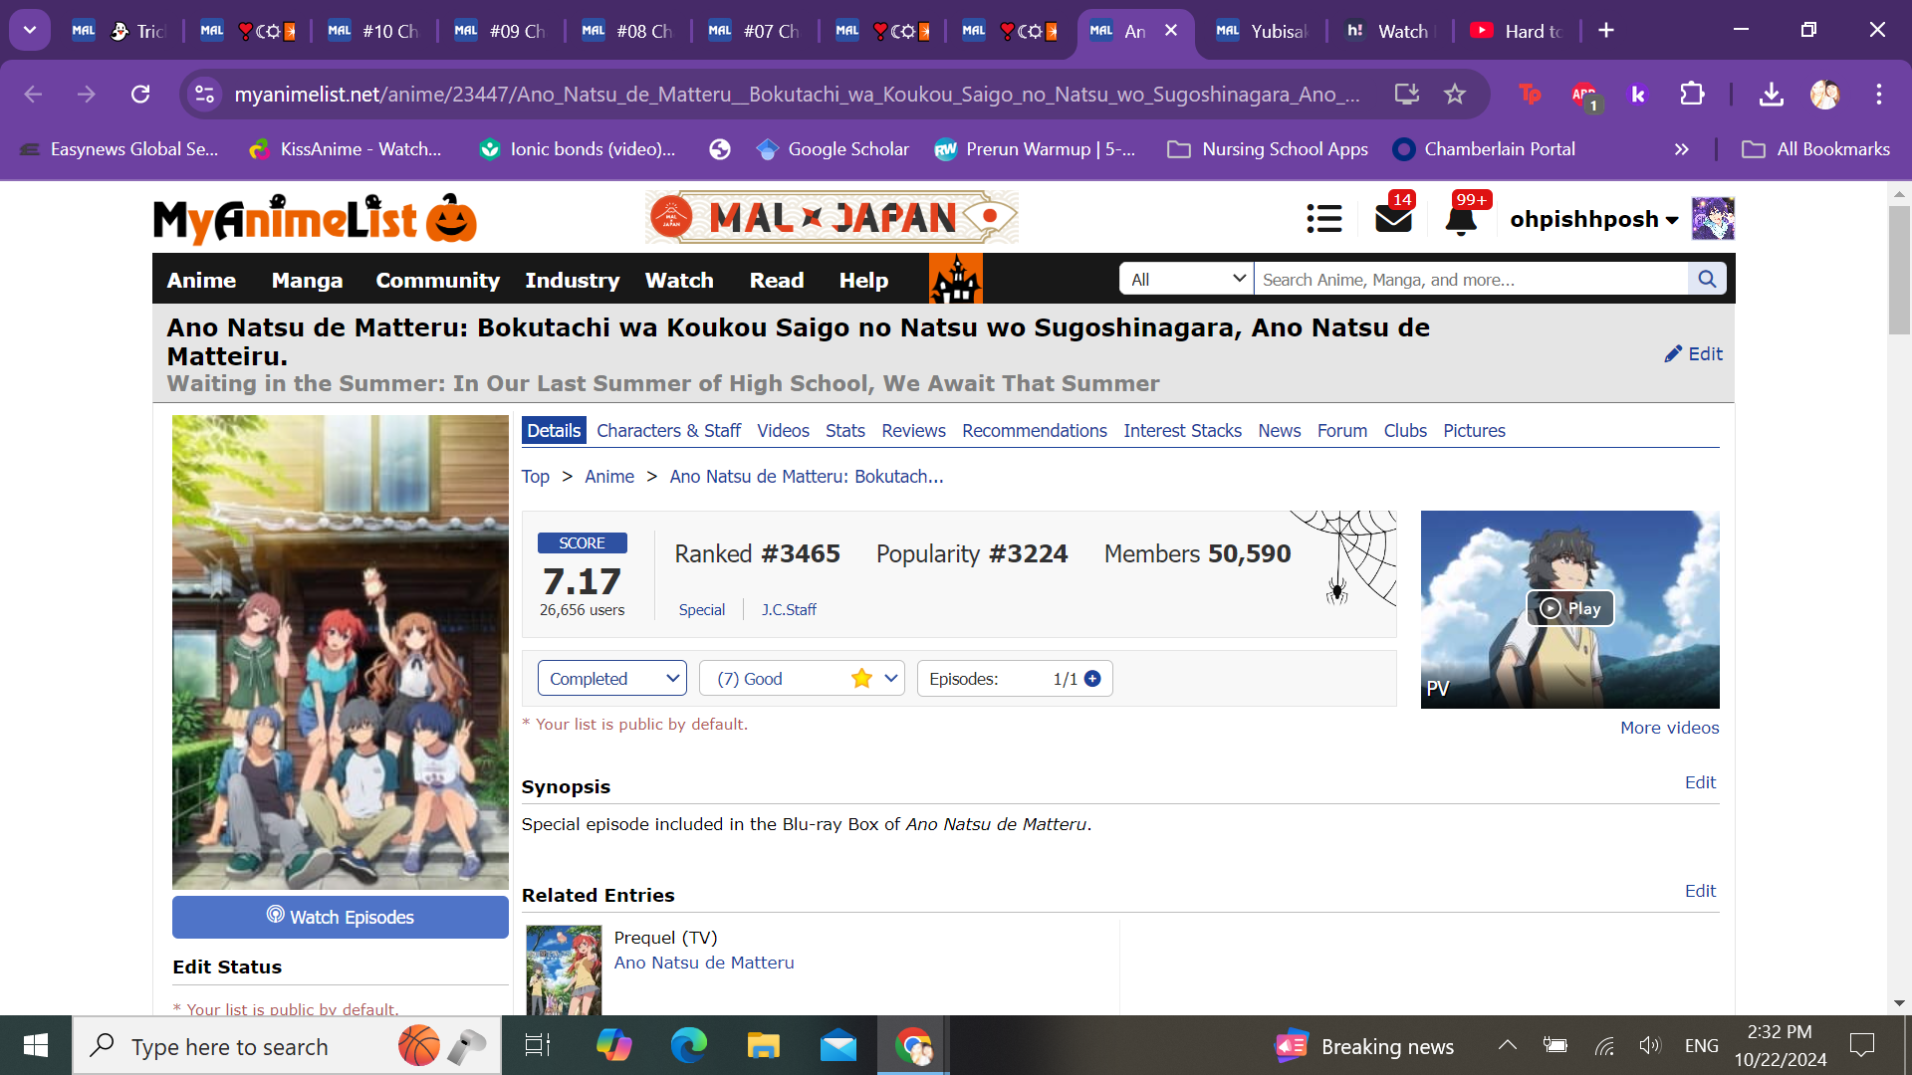The height and width of the screenshot is (1075, 1912).
Task: Bookmark page with star icon
Action: coord(1455,95)
